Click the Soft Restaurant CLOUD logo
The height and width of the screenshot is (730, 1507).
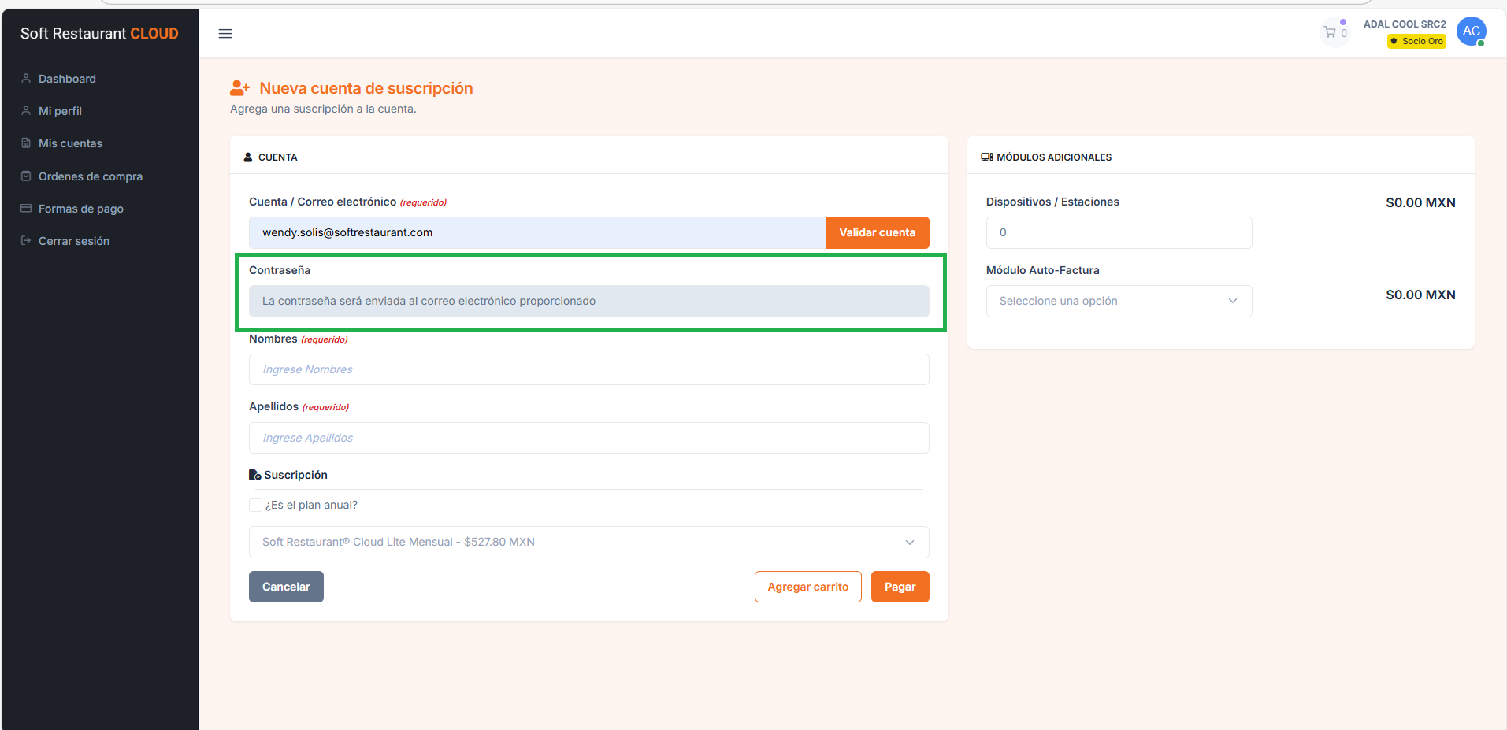tap(99, 34)
